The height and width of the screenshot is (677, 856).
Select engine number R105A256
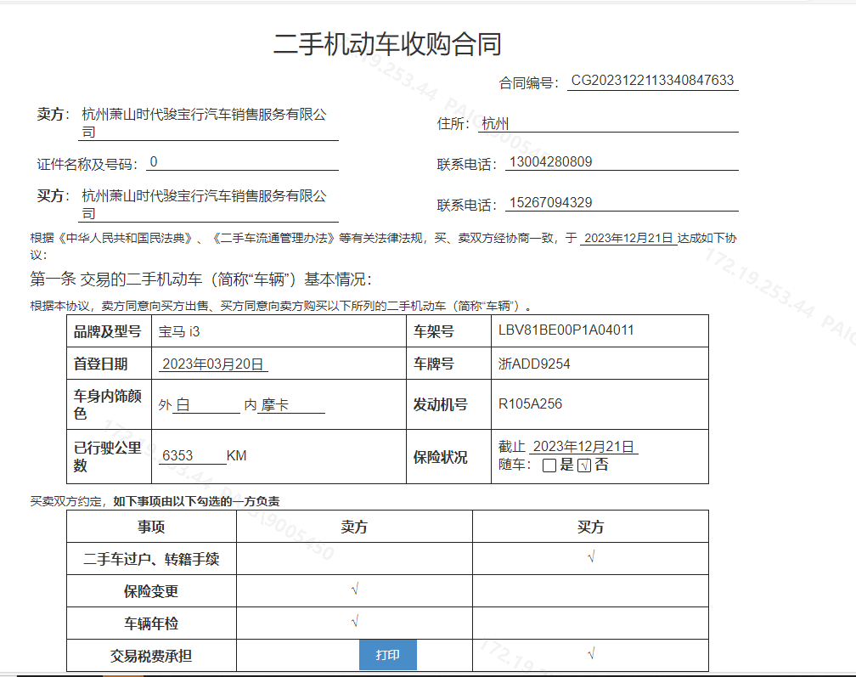pyautogui.click(x=530, y=404)
